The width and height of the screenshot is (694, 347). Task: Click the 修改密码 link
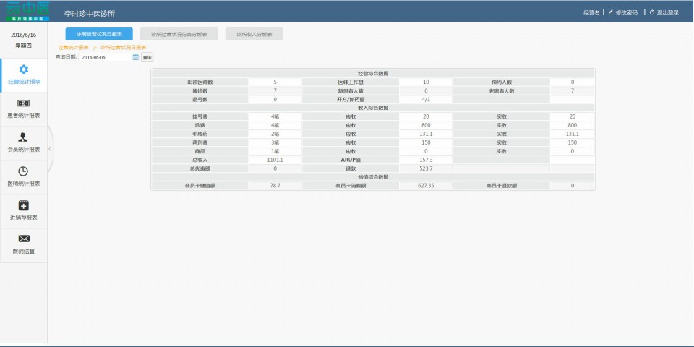(626, 12)
